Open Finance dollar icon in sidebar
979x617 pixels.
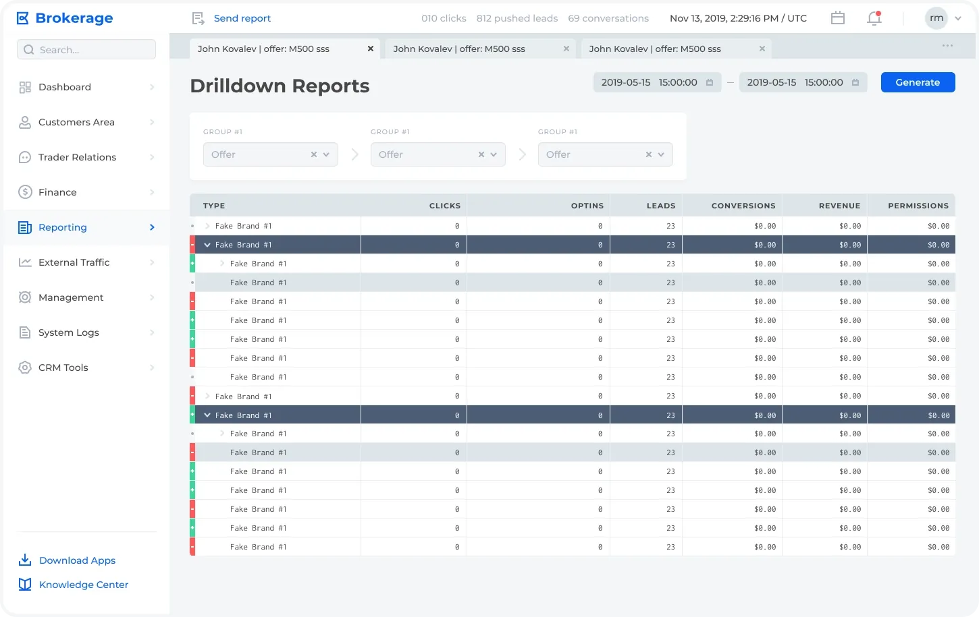coord(25,192)
